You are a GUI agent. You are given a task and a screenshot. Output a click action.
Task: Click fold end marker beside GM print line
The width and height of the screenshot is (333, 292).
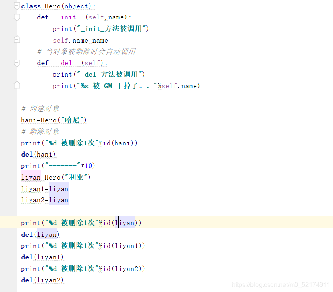click(17, 85)
